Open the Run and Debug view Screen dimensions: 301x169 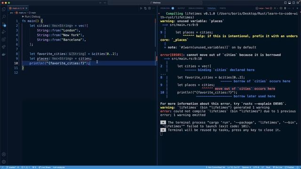(4, 32)
